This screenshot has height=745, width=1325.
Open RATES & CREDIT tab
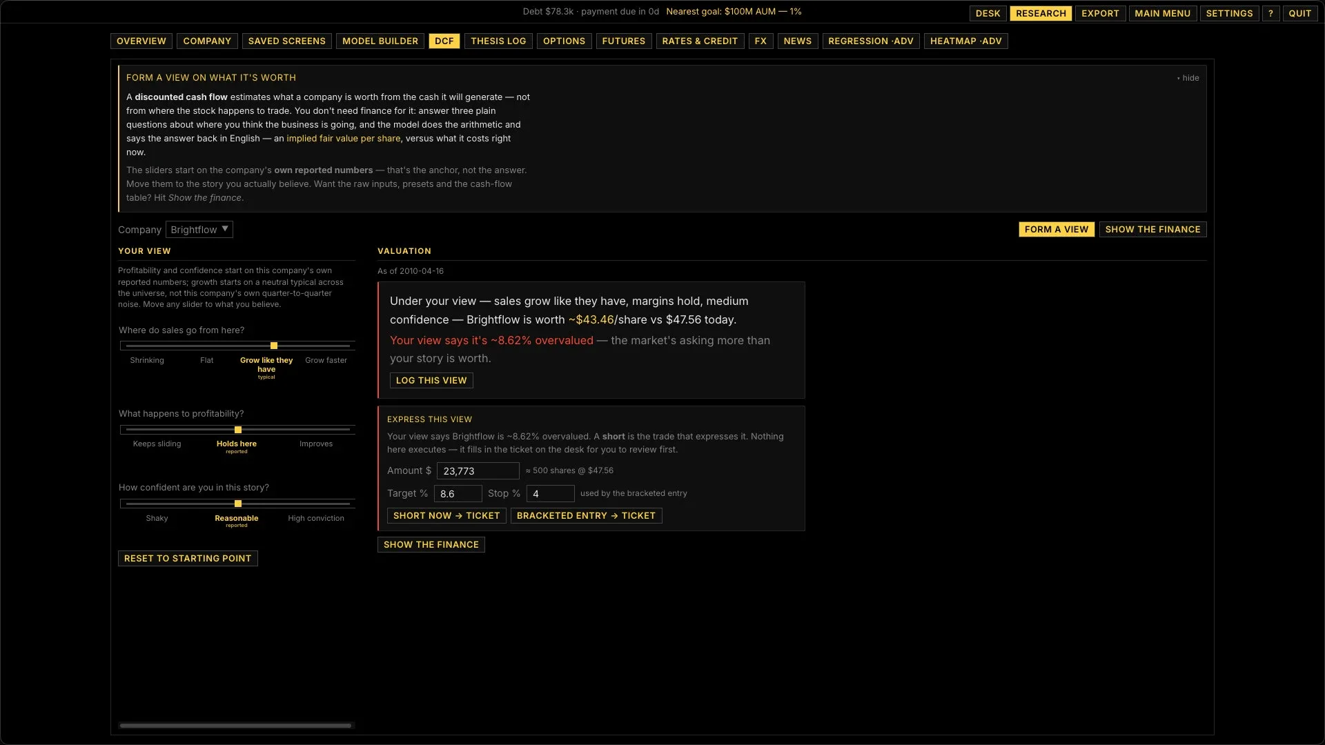click(x=700, y=41)
